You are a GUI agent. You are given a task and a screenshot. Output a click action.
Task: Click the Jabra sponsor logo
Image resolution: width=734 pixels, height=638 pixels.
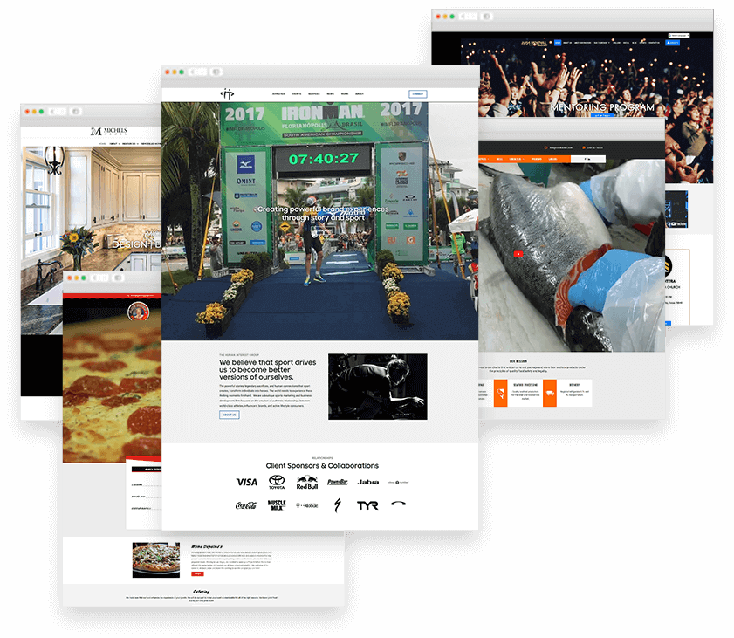(x=367, y=482)
